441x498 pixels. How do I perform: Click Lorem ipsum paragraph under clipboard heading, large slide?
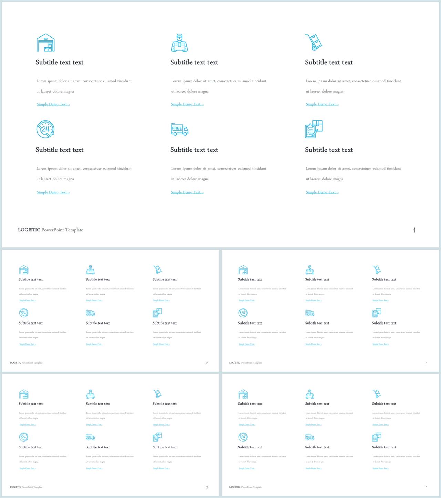[x=353, y=173]
